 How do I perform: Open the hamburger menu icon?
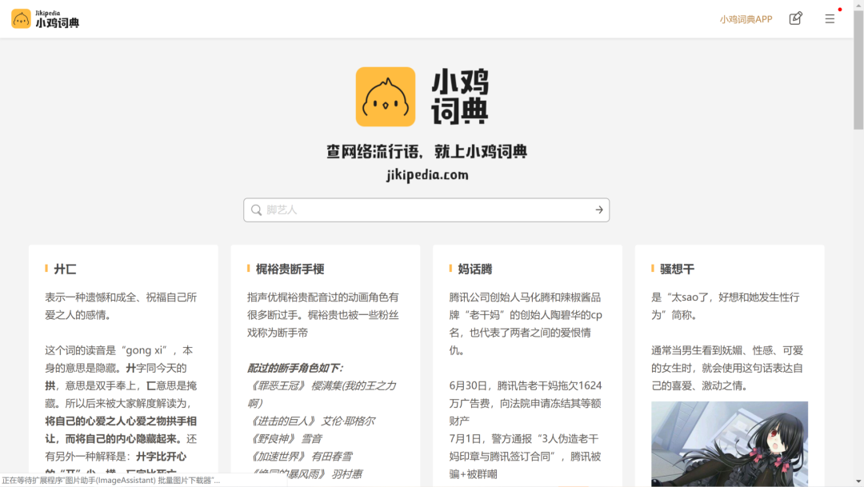click(x=830, y=18)
